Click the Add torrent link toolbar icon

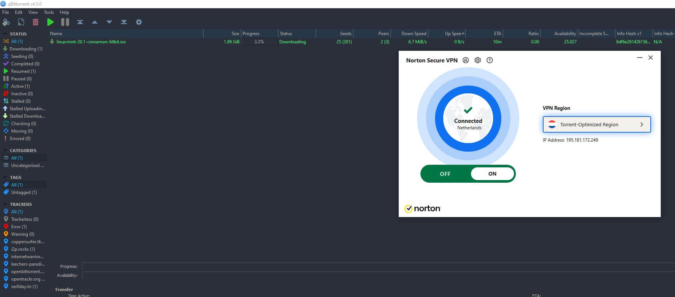(x=6, y=22)
